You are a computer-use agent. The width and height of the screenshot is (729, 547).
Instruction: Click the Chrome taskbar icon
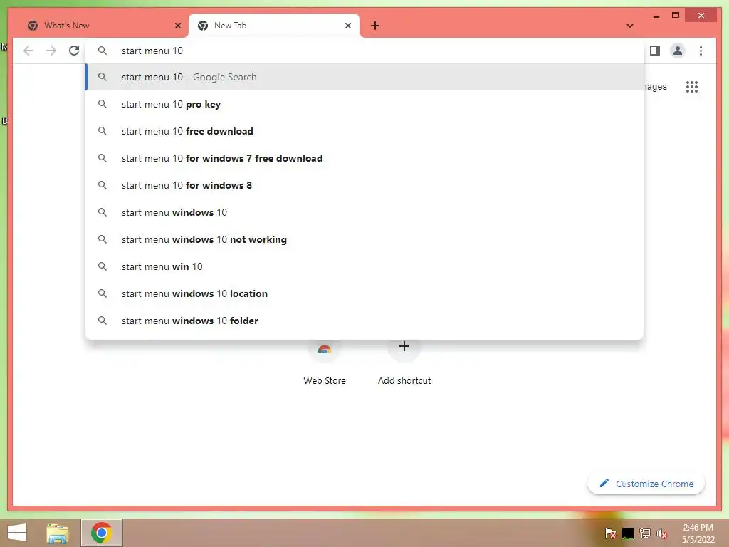click(102, 533)
